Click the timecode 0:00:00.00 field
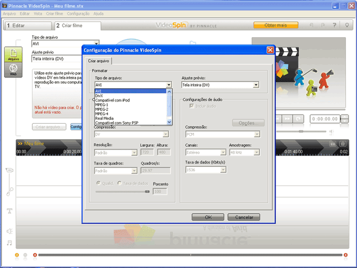Viewport: 357px width, 268px height. coord(324,119)
